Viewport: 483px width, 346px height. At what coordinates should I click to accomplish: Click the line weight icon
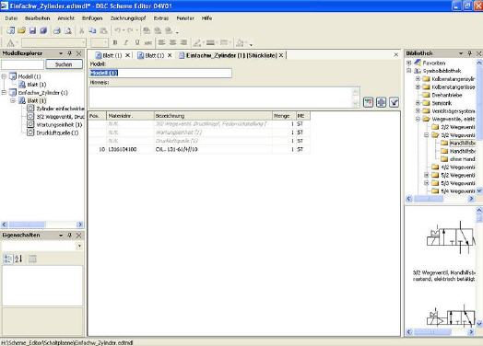coord(211,42)
